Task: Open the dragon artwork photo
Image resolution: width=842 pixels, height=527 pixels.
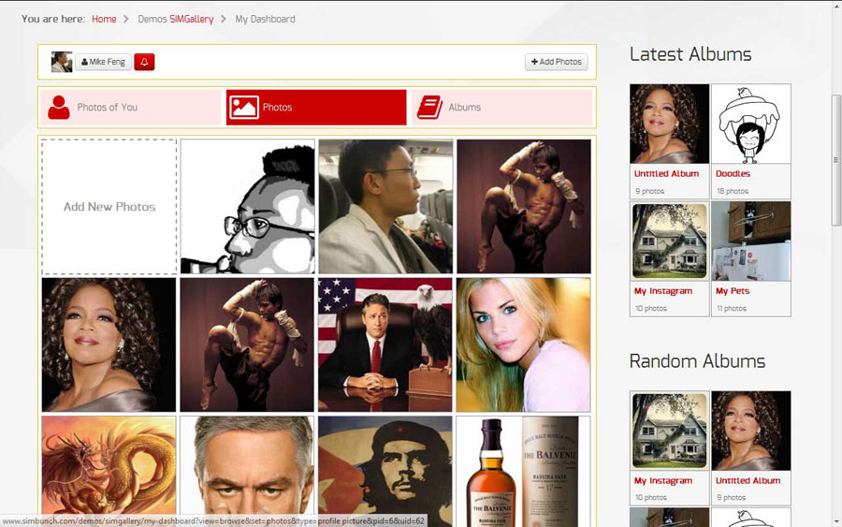Action: pyautogui.click(x=109, y=471)
